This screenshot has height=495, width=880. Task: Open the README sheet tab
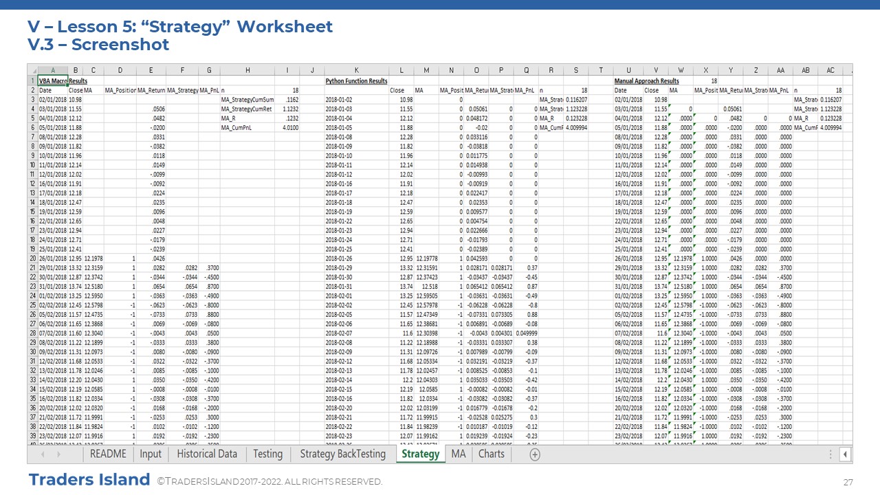pos(108,454)
